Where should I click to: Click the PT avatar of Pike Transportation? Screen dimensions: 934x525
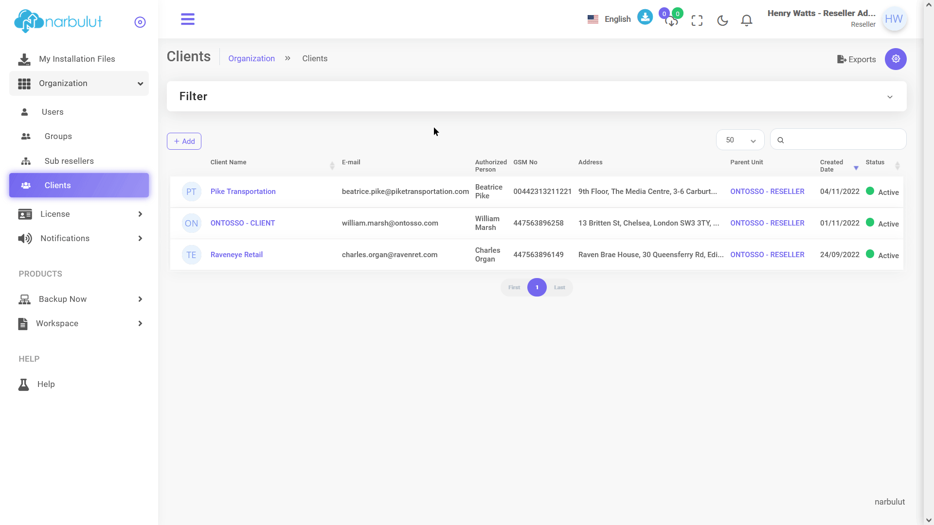[191, 192]
